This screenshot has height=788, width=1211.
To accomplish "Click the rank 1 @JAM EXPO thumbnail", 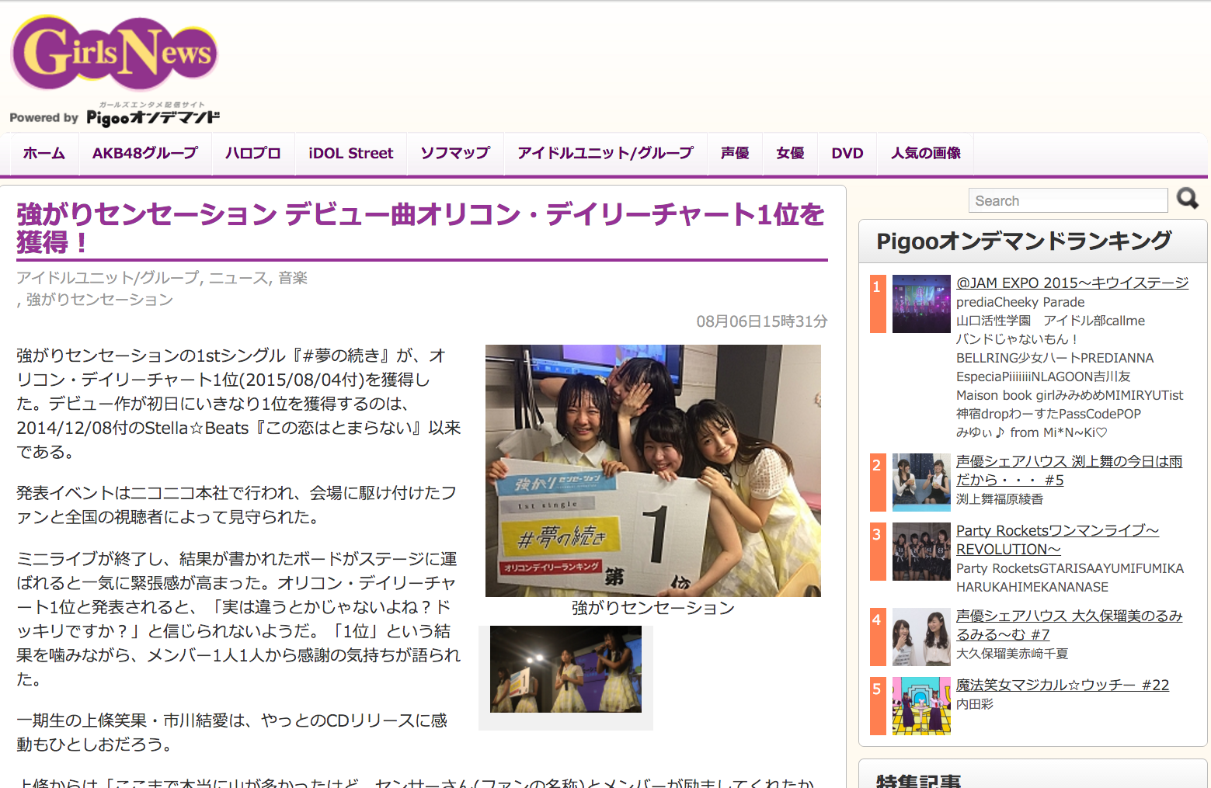I will 921,304.
